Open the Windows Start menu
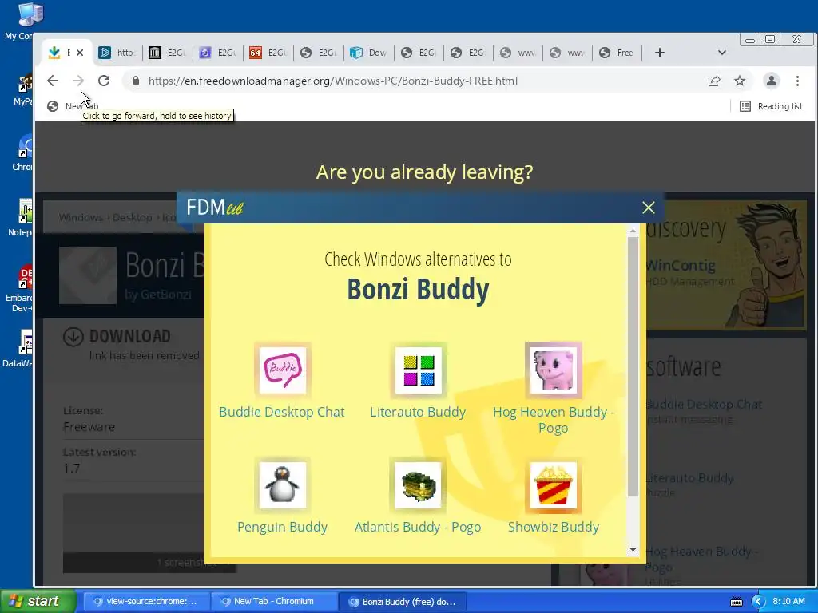The width and height of the screenshot is (818, 613). pyautogui.click(x=38, y=601)
